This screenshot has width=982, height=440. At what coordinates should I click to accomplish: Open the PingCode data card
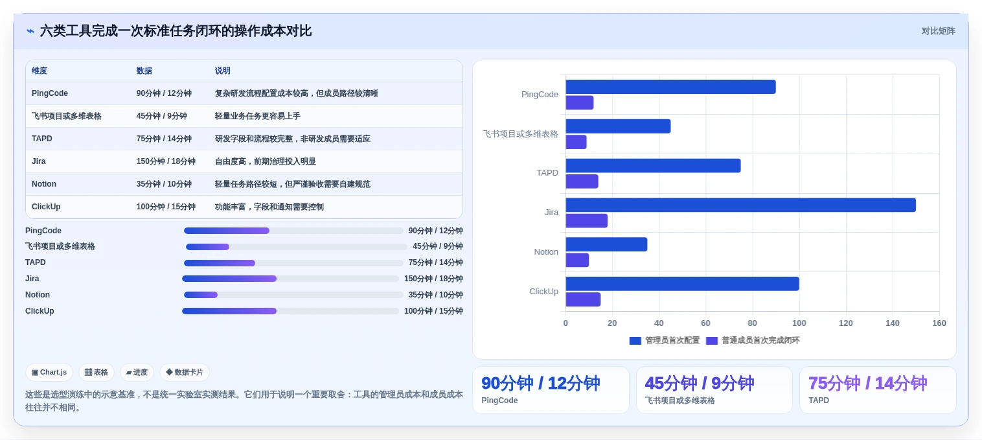point(551,390)
